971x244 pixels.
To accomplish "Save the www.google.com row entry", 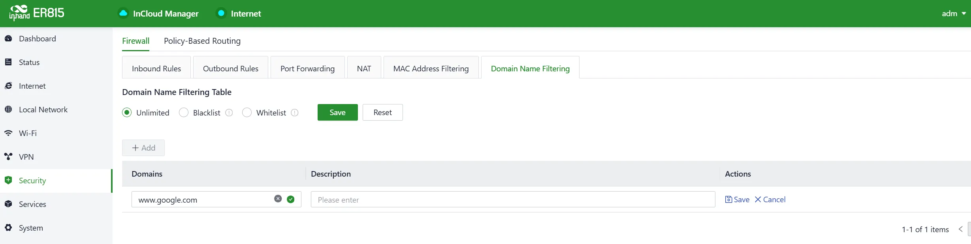I will tap(737, 199).
